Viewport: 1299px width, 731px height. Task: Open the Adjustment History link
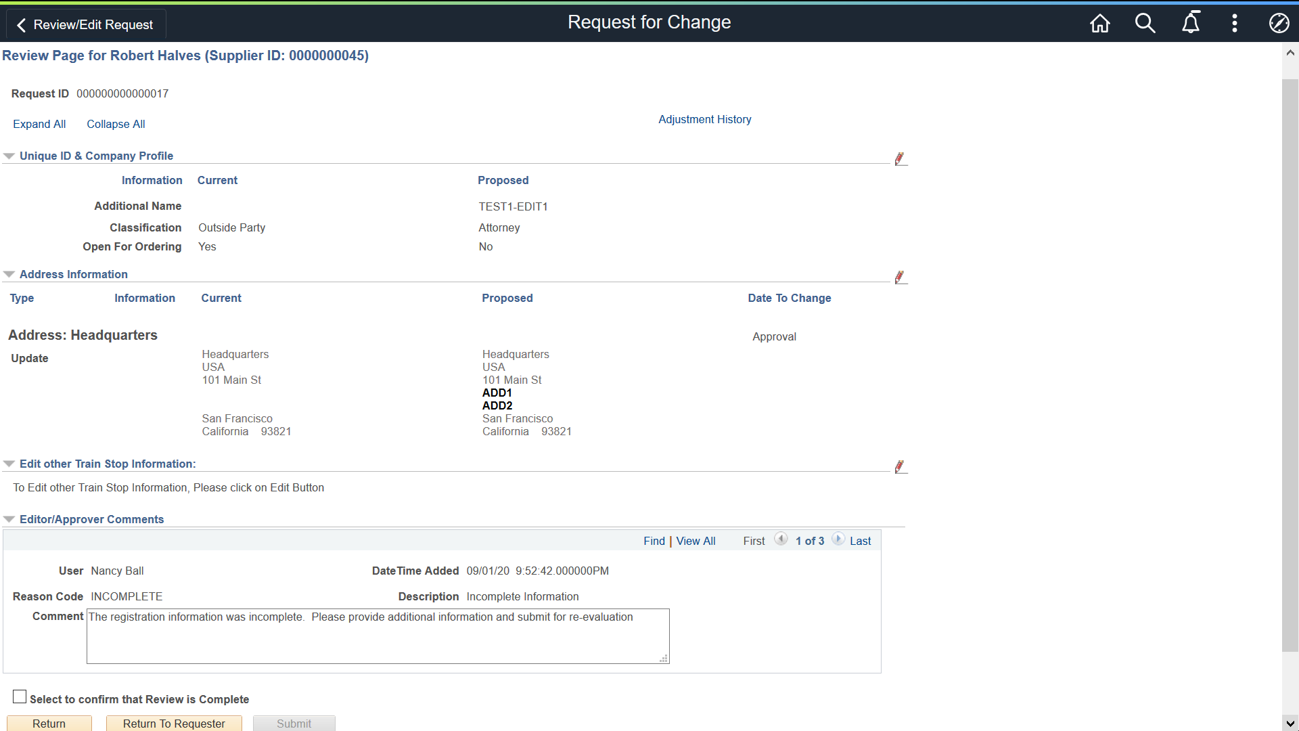tap(704, 119)
